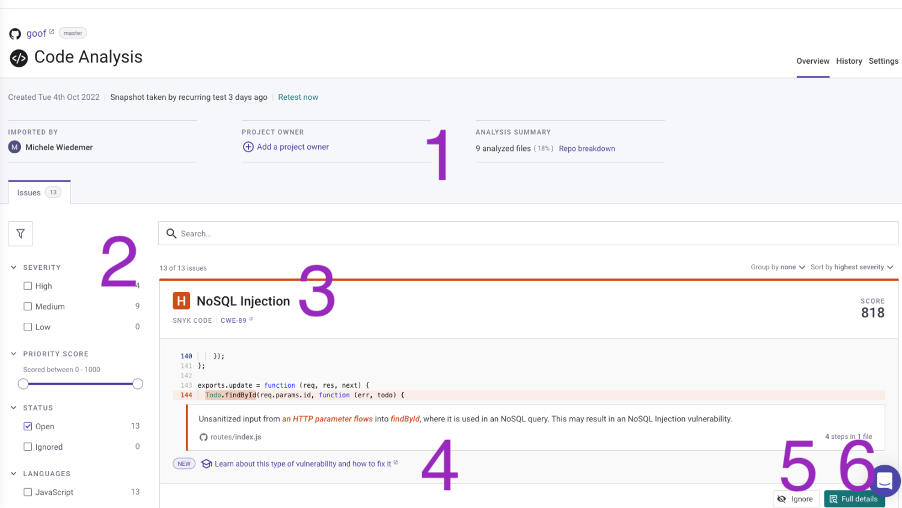
Task: Open the Repo breakdown link
Action: pos(587,148)
